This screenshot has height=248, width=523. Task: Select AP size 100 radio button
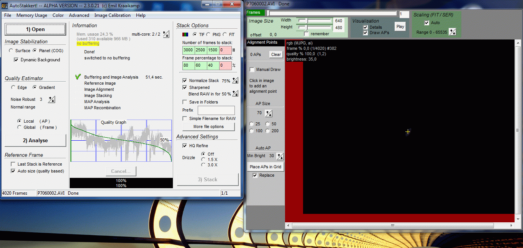point(251,131)
